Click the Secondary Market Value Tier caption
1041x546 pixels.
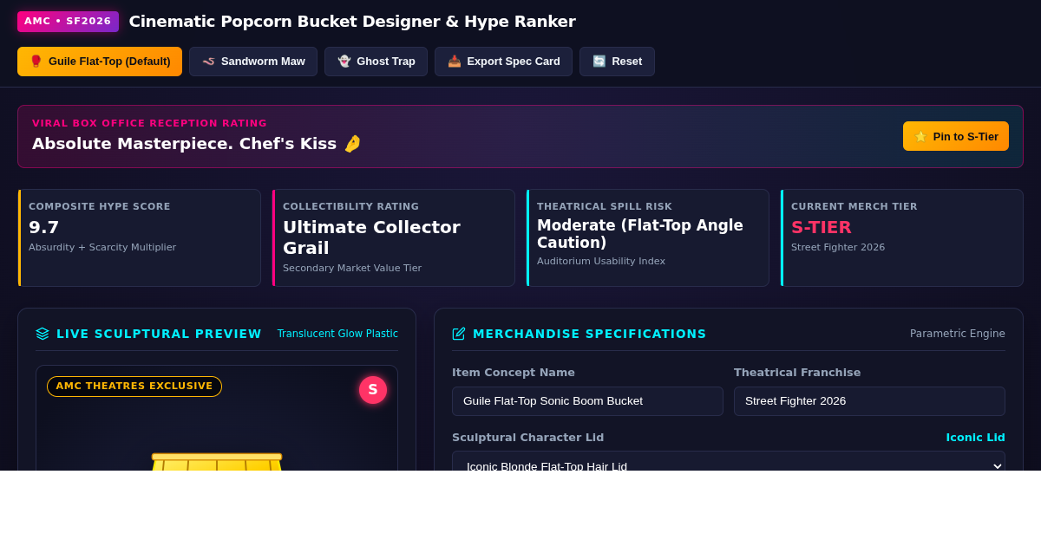coord(352,269)
